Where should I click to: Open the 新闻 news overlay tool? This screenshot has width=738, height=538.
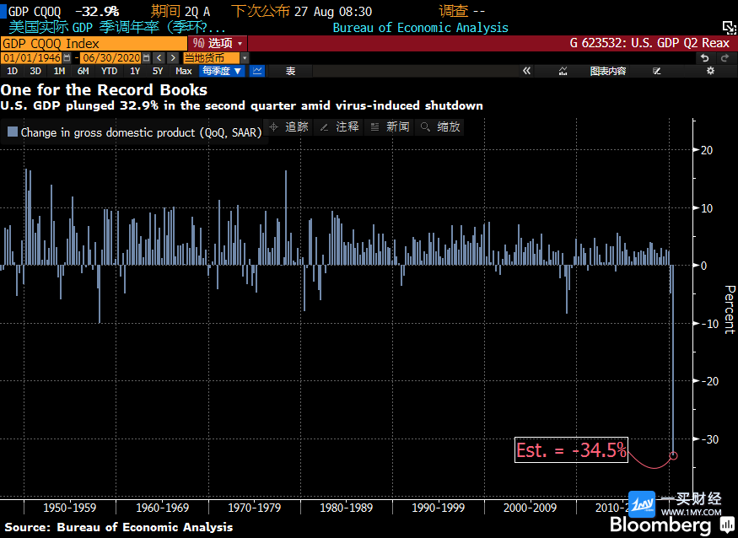pyautogui.click(x=391, y=126)
